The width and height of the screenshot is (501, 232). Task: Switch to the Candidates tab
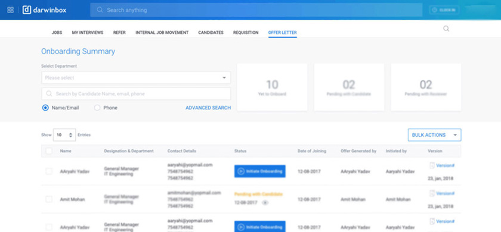[x=211, y=33]
